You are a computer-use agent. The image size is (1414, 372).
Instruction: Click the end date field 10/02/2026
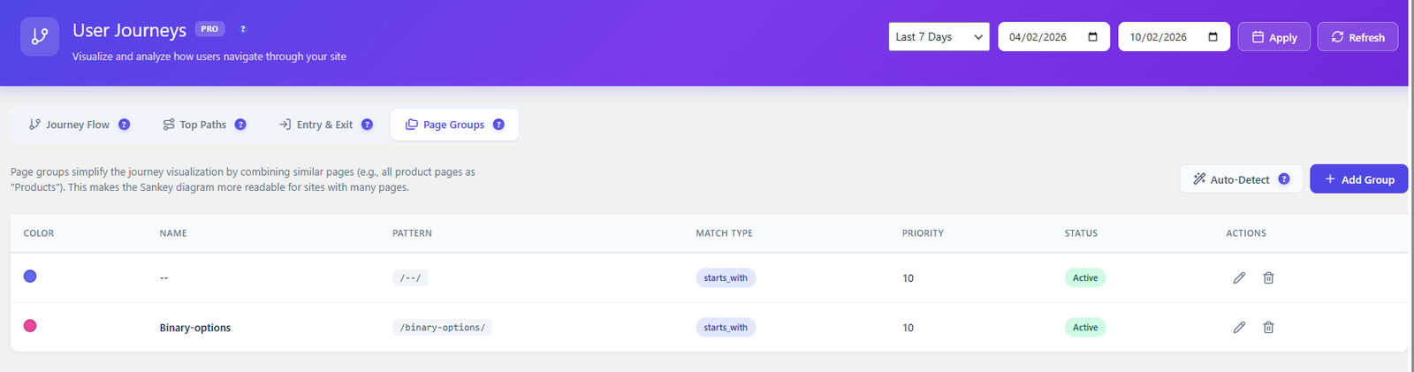tap(1174, 37)
